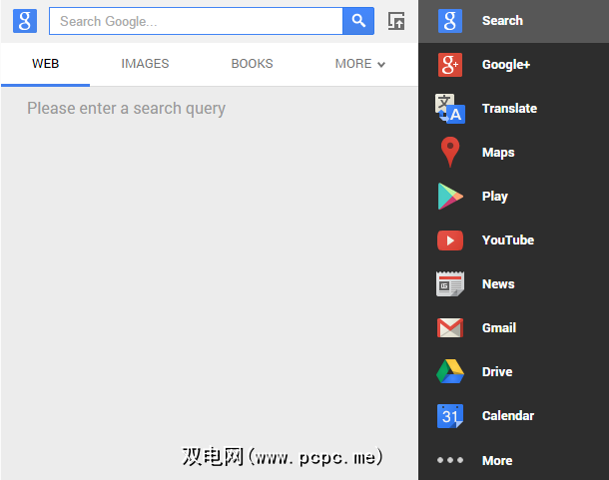This screenshot has width=609, height=480.
Task: Click the 'Please enter a search query' text
Action: (x=126, y=109)
